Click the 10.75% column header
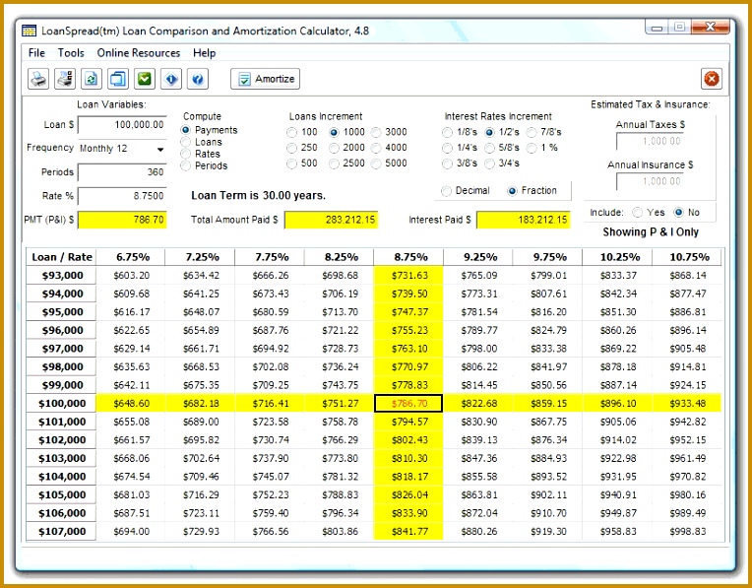Image resolution: width=752 pixels, height=588 pixels. pos(687,257)
